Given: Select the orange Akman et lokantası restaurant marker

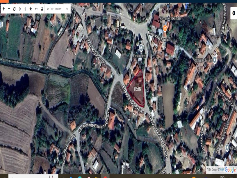Looking at the screenshot, I should pyautogui.click(x=165, y=28).
